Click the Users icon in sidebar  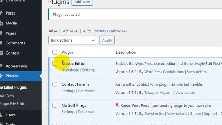pos(1,115)
